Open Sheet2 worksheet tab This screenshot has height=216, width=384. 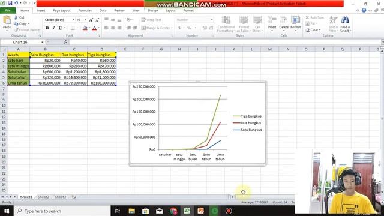[x=43, y=197]
